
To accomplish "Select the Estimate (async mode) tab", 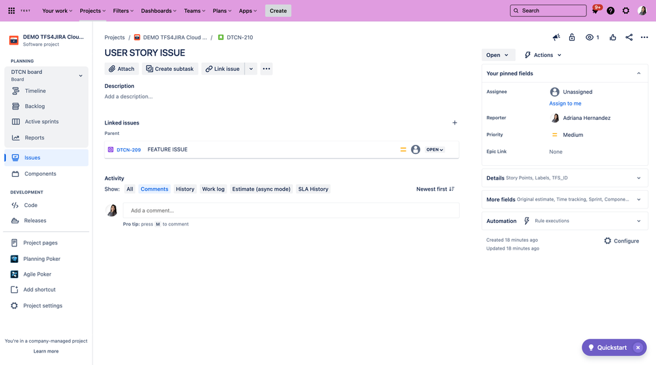I will click(261, 189).
